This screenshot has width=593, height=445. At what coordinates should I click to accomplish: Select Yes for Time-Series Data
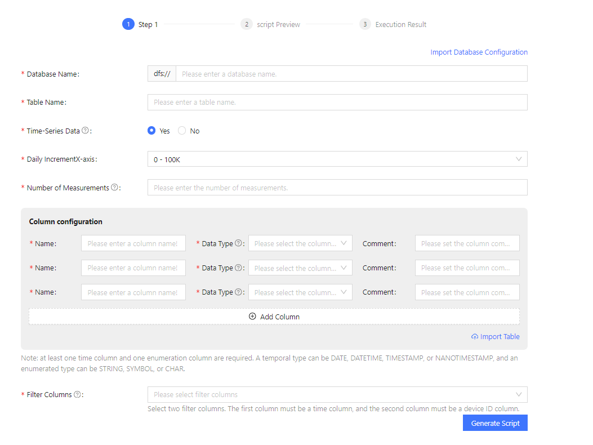pos(151,130)
